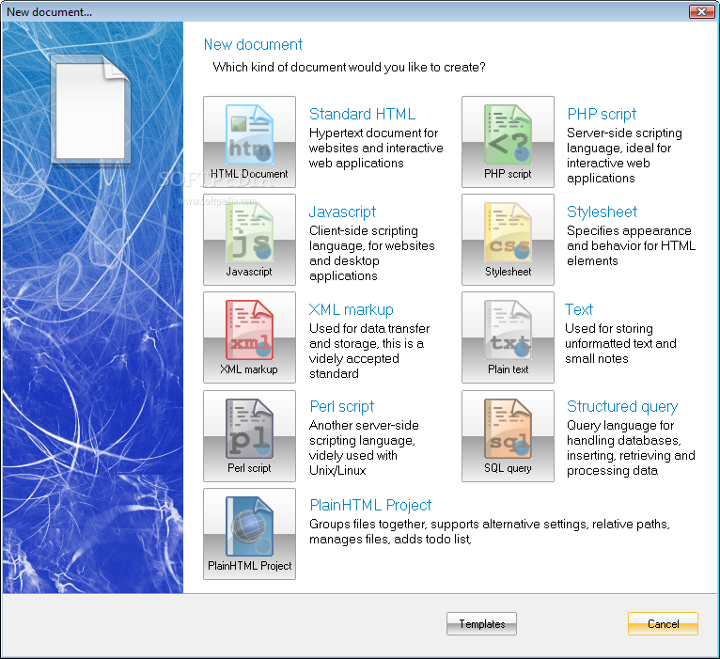
Task: Click the Stylesheet heading link
Action: coord(602,212)
